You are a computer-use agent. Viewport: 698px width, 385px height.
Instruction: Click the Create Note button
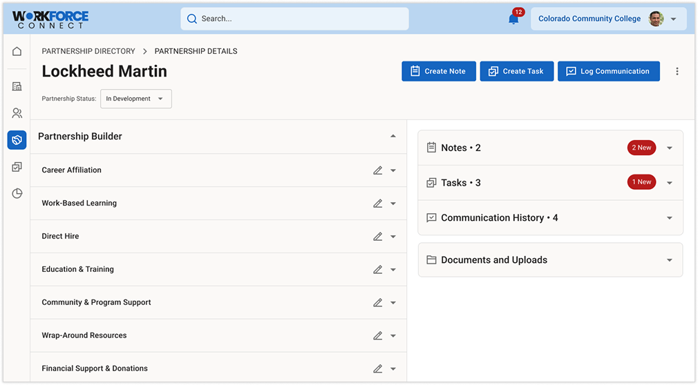[438, 71]
